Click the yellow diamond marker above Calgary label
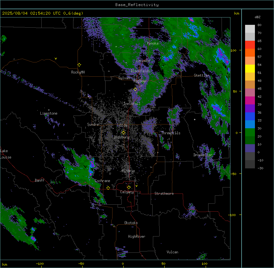 coord(129,187)
